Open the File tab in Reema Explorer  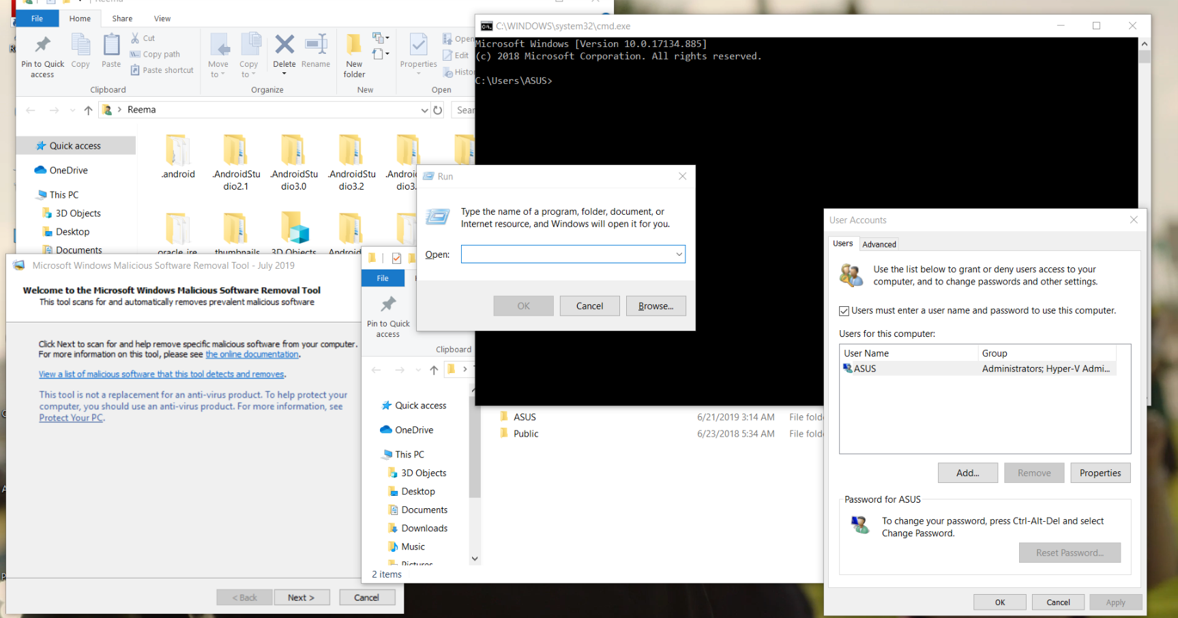coord(37,18)
